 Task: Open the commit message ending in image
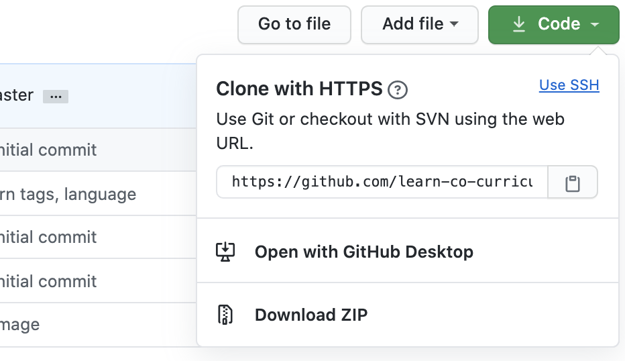click(x=20, y=325)
